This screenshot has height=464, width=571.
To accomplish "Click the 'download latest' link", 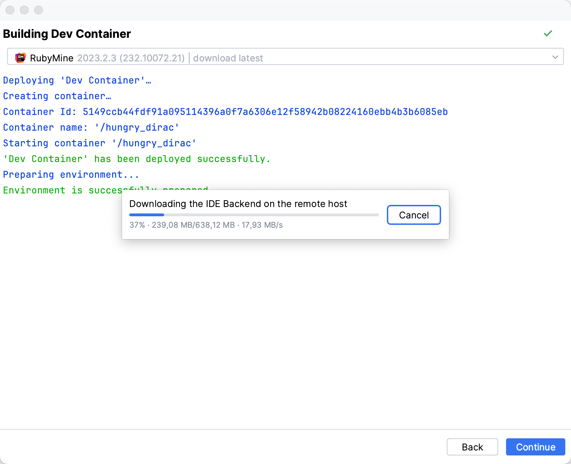I will (228, 58).
